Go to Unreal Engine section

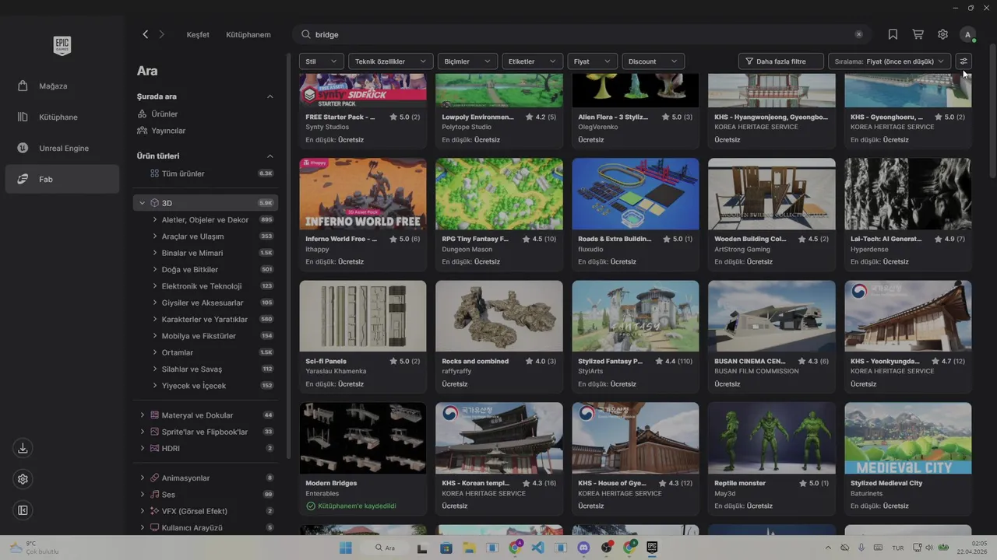[62, 148]
